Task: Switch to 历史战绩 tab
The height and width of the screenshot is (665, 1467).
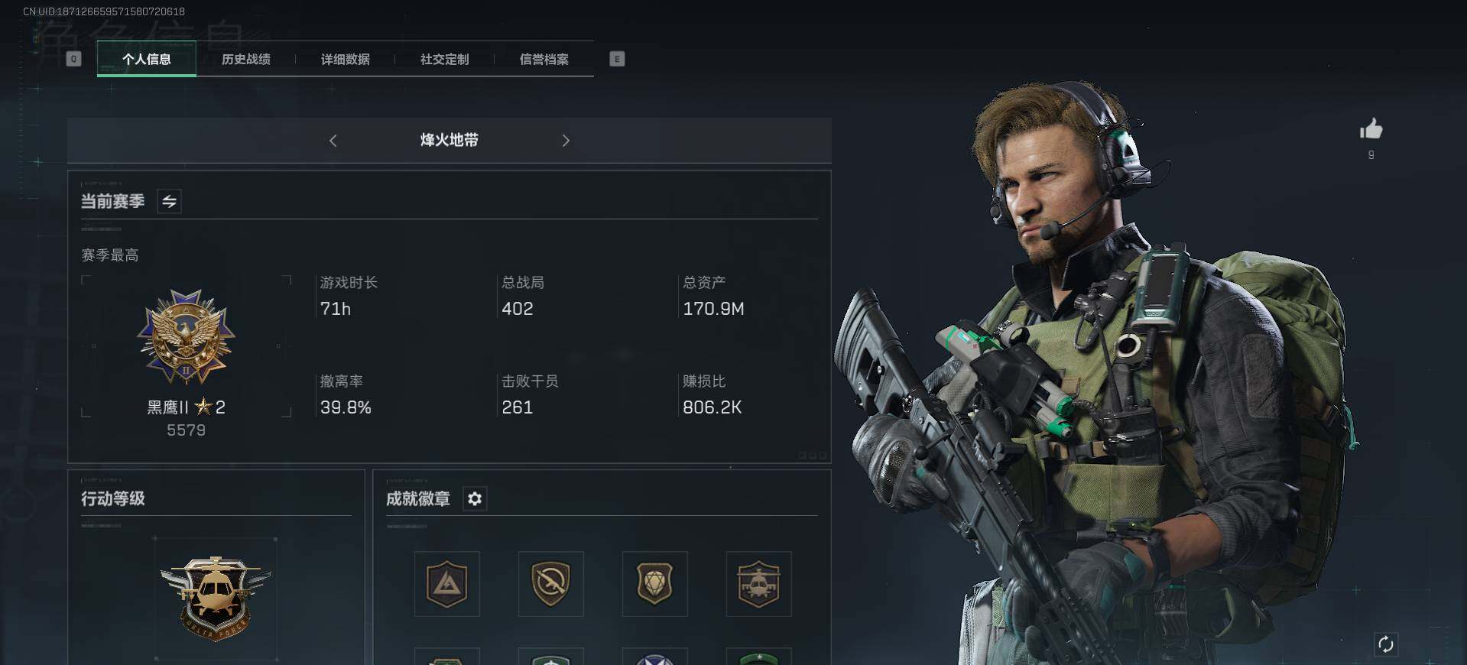Action: coord(246,59)
